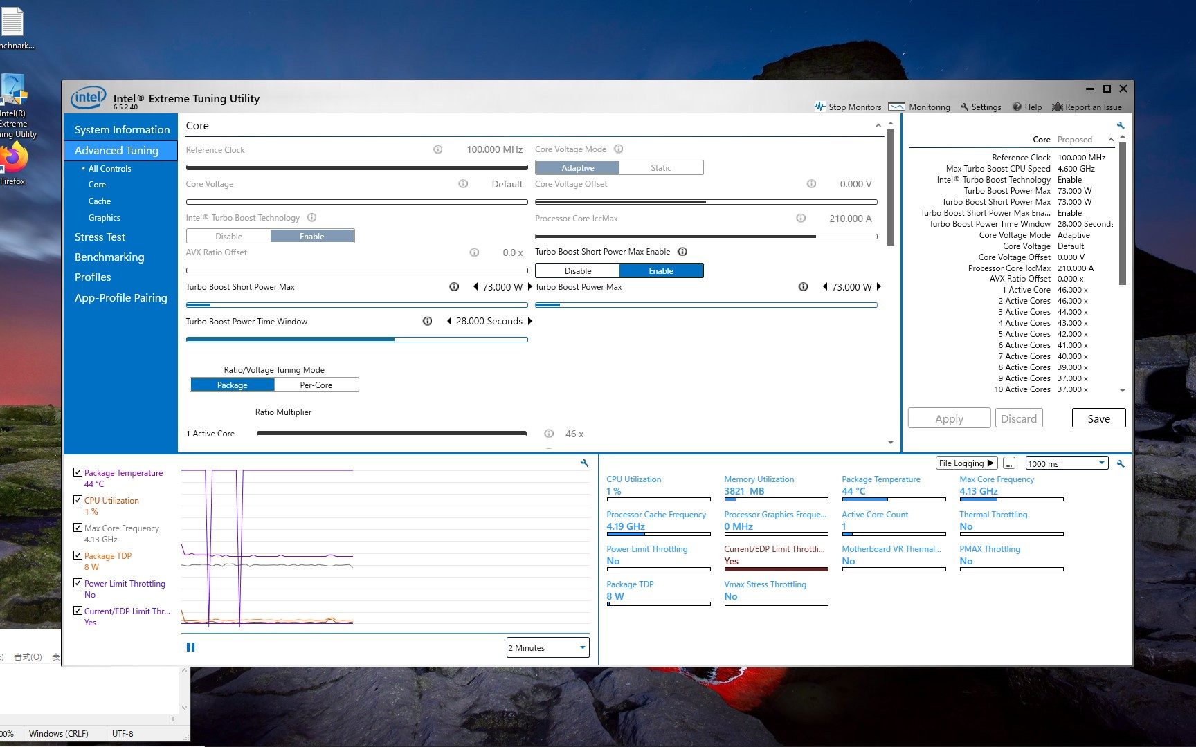Click the Save button
Image resolution: width=1196 pixels, height=747 pixels.
click(1098, 418)
